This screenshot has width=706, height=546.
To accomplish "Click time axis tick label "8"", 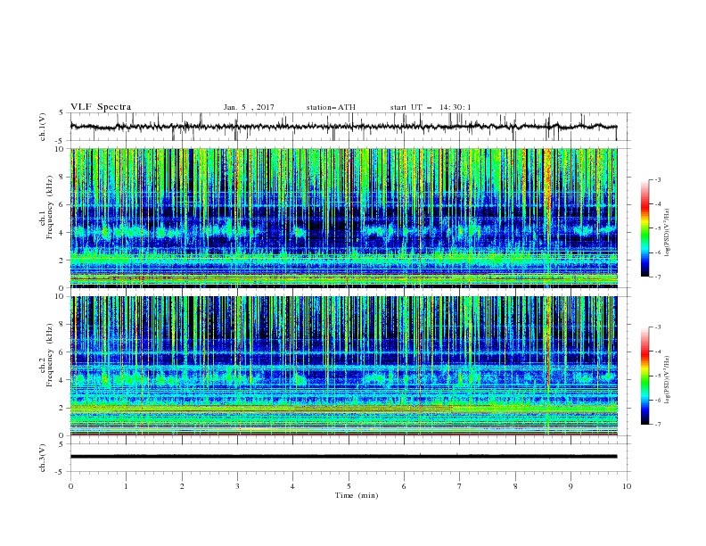I will [x=515, y=486].
